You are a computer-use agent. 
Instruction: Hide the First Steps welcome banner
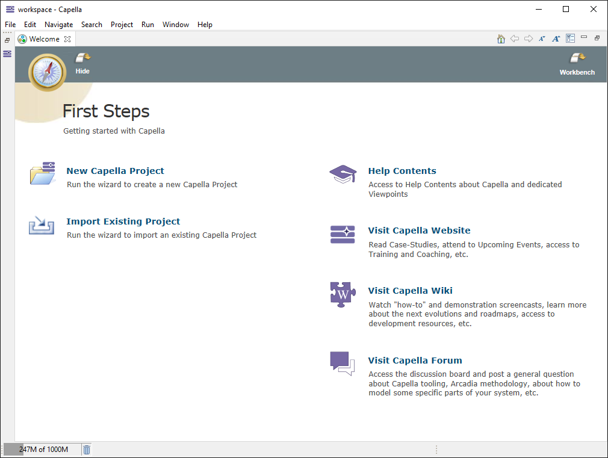coord(82,62)
